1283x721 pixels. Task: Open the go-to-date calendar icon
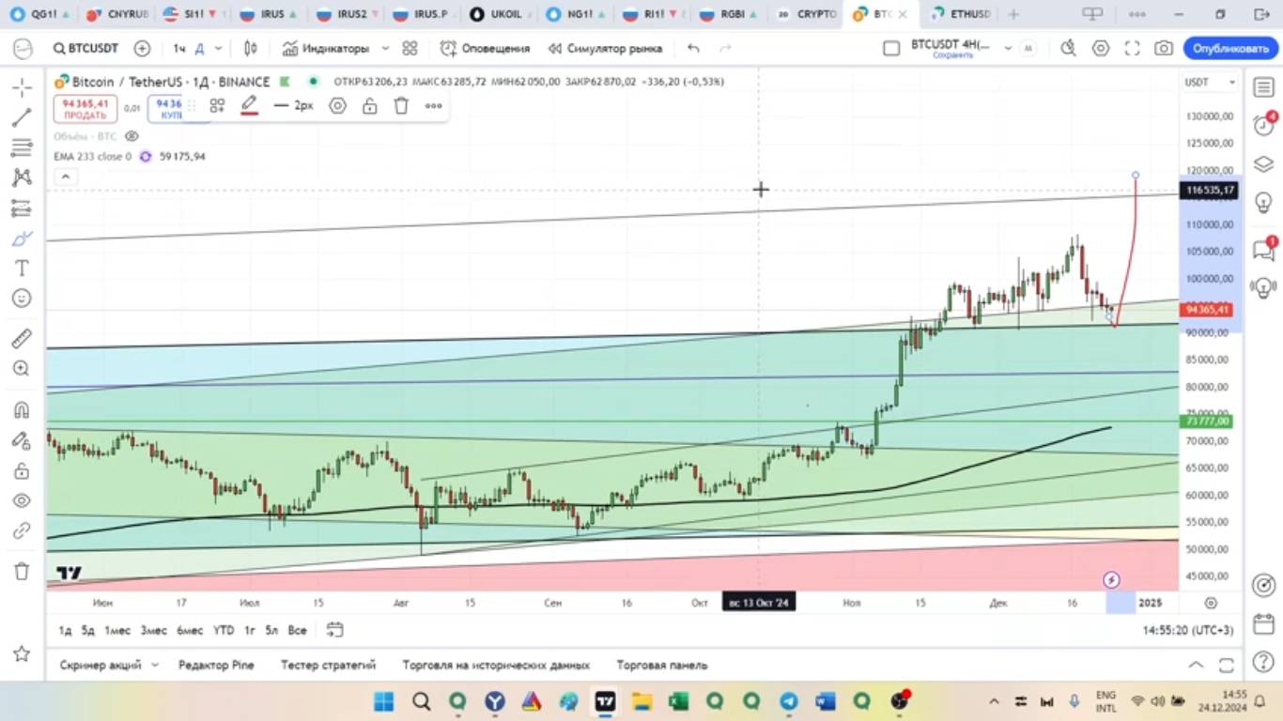pos(334,630)
